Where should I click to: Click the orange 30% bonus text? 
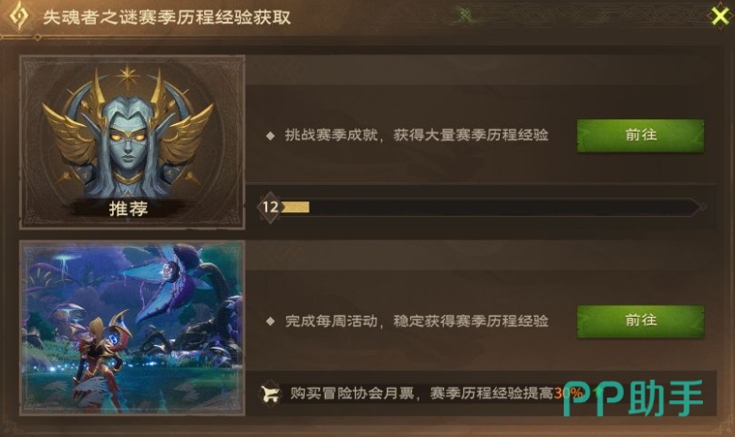click(x=568, y=393)
